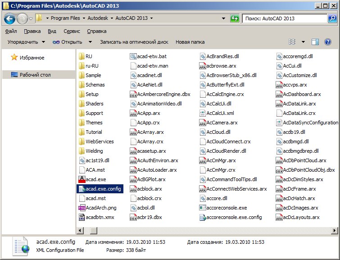The width and height of the screenshot is (340, 260).
Task: Select the acad-etw.bat file icon
Action: click(x=133, y=56)
